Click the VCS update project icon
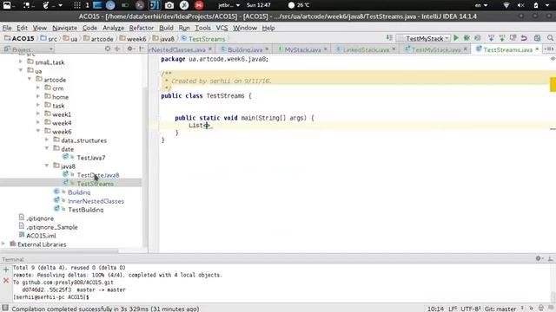The width and height of the screenshot is (556, 312). click(491, 38)
